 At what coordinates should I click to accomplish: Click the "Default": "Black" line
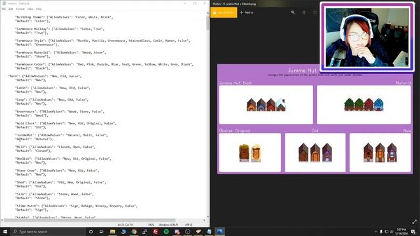32,68
